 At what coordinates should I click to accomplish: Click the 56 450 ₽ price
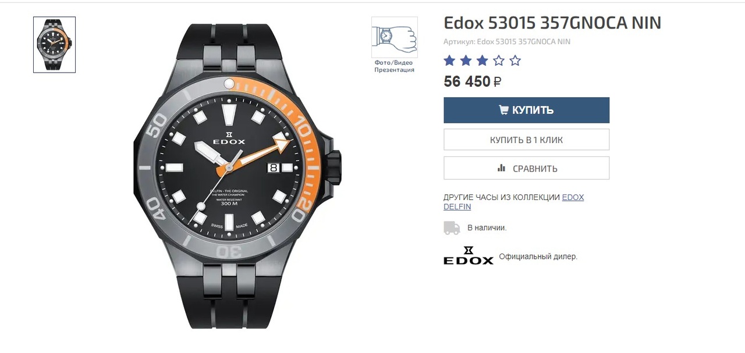(x=472, y=81)
